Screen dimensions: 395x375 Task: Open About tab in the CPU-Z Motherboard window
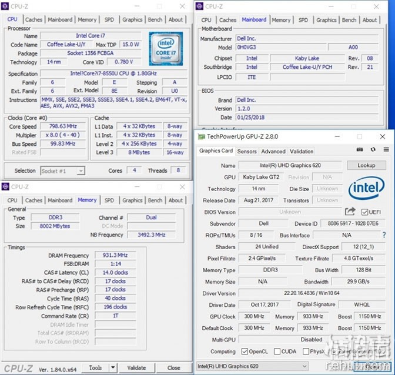click(x=370, y=20)
